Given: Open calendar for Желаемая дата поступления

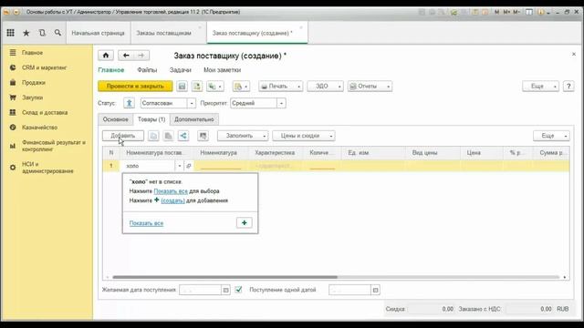Looking at the screenshot, I should (x=225, y=290).
